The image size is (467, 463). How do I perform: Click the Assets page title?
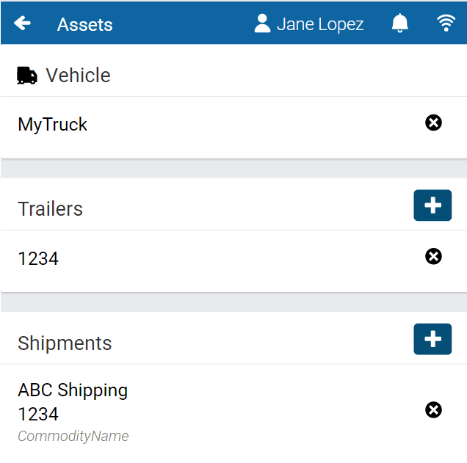(84, 24)
